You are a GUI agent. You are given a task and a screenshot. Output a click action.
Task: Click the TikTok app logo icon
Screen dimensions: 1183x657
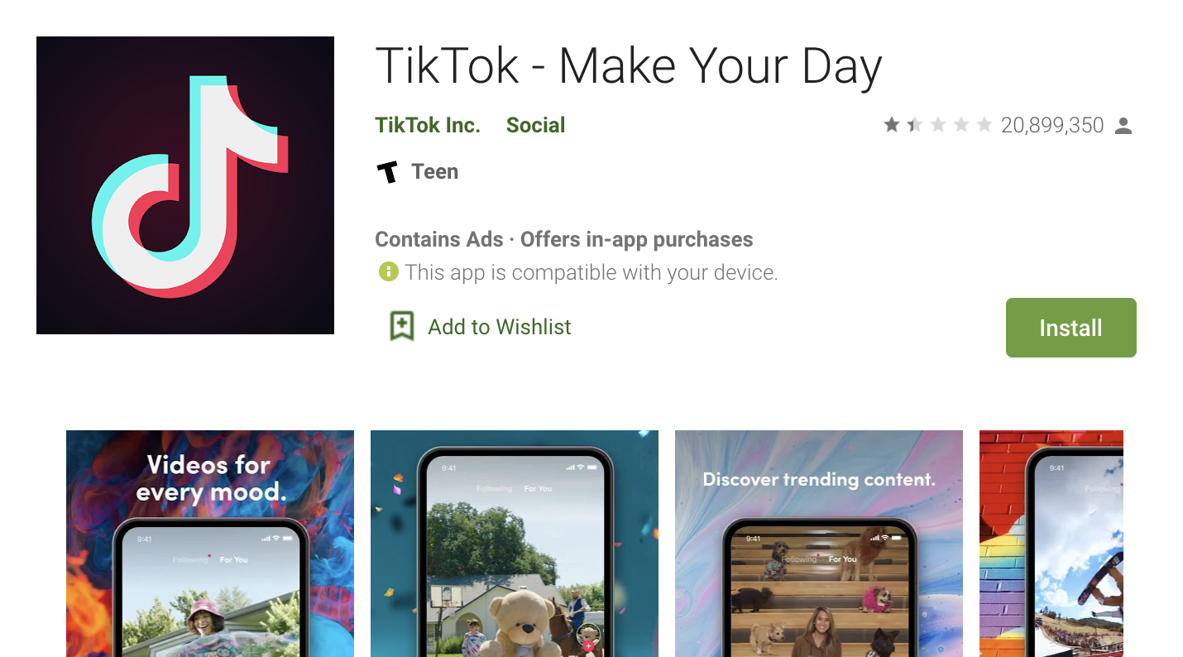(185, 185)
